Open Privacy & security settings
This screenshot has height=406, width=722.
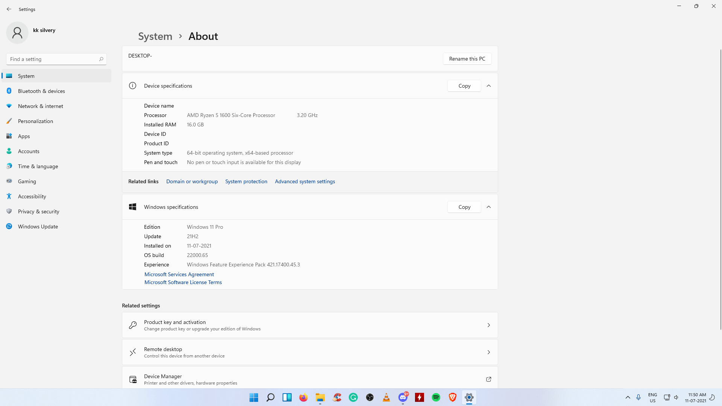[x=38, y=211]
